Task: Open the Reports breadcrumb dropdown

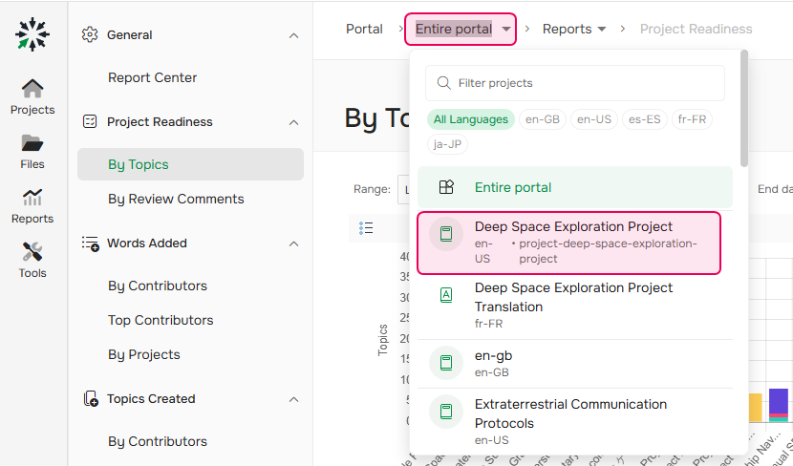Action: tap(574, 29)
